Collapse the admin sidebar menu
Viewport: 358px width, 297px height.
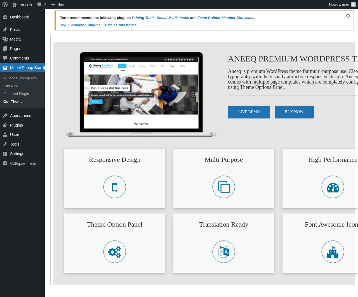(x=22, y=163)
